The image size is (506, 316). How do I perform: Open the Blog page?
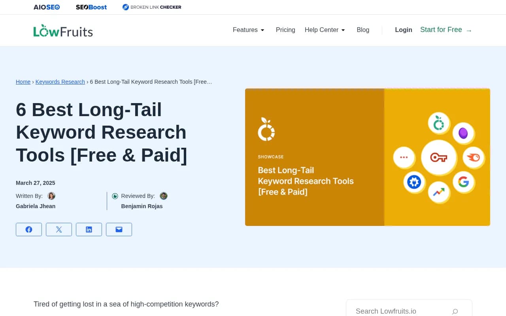pos(363,30)
